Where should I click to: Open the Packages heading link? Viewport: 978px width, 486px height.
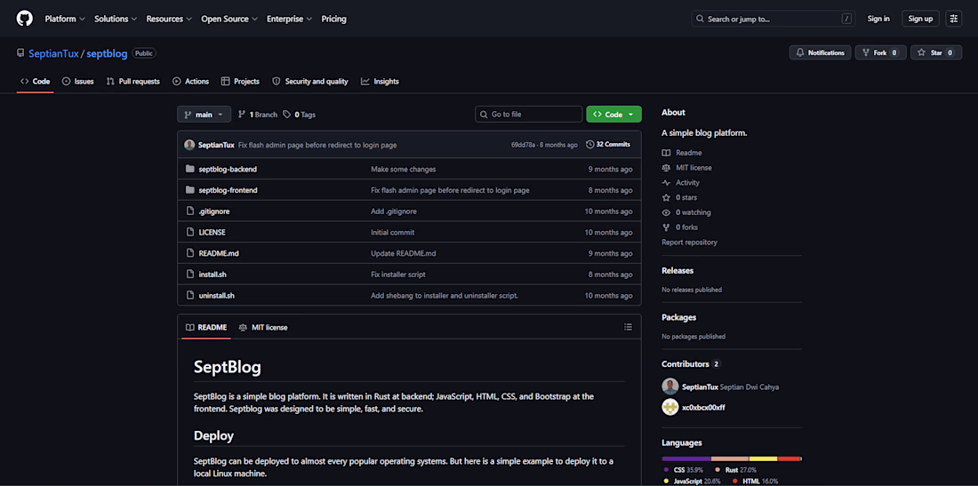click(x=678, y=317)
